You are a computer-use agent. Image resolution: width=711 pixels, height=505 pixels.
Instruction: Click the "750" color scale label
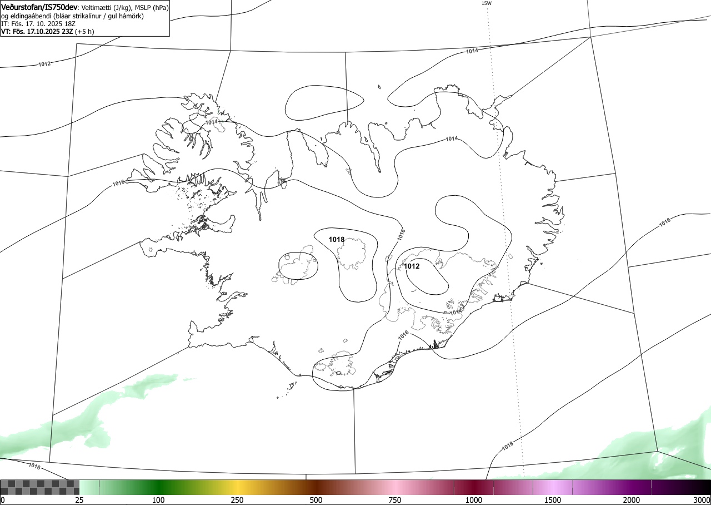coord(395,500)
